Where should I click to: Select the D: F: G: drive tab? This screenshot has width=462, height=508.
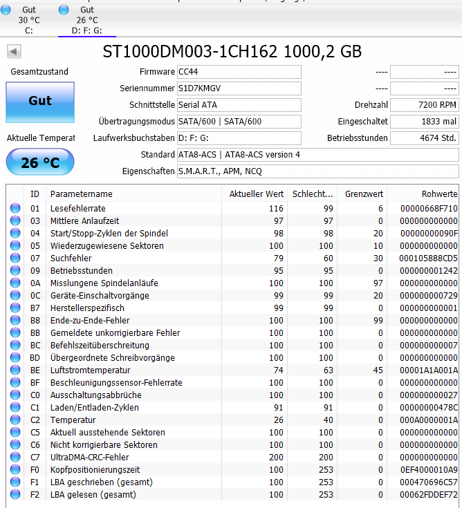pyautogui.click(x=87, y=20)
